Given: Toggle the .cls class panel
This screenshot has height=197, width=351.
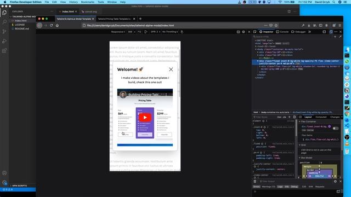Looking at the screenshot, I should [284, 117].
